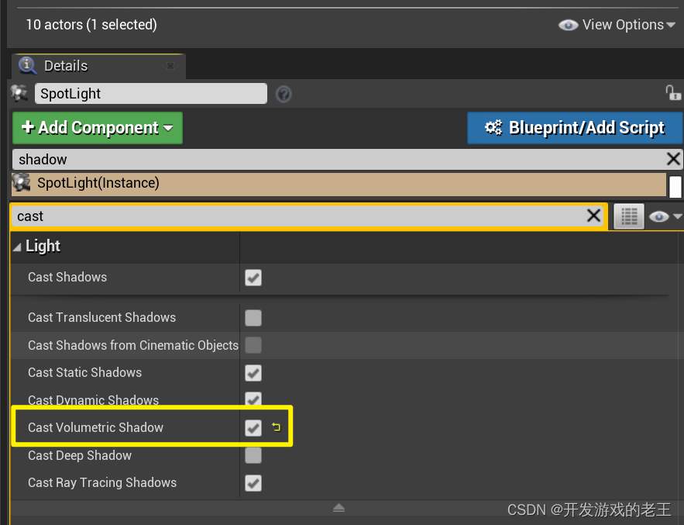Screen dimensions: 684x525
Task: Click Blueprint/Add Script button
Action: (575, 128)
